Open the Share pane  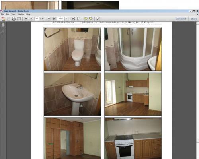click(194, 19)
